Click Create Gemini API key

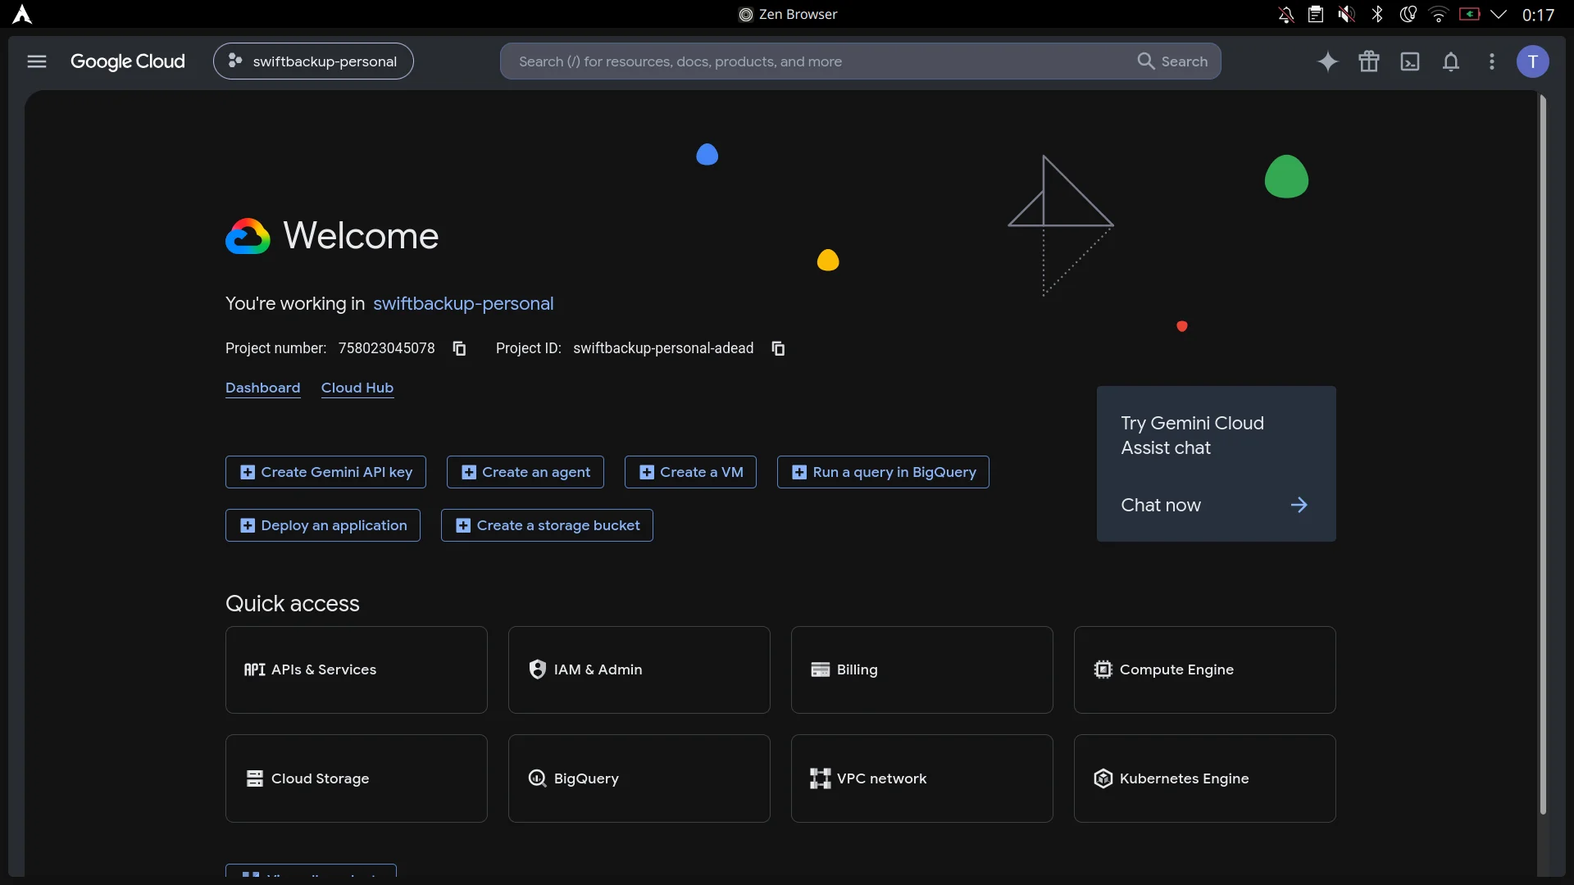point(325,472)
